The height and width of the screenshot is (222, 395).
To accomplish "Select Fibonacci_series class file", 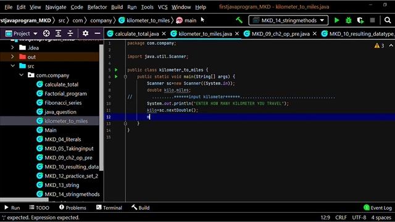I will tap(63, 103).
